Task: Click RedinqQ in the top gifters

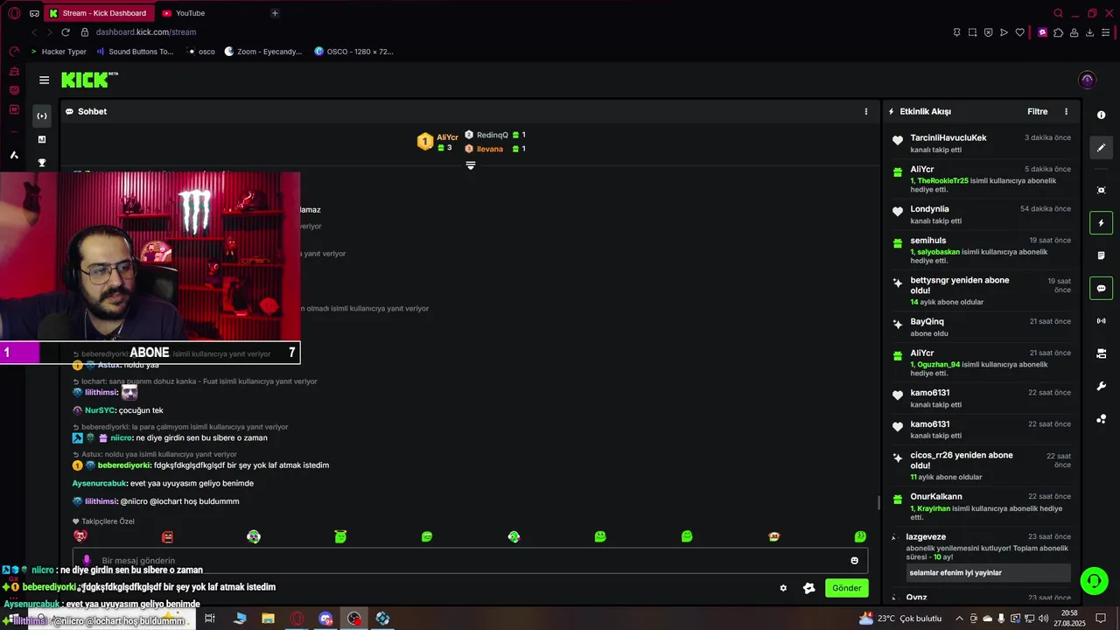Action: point(493,135)
